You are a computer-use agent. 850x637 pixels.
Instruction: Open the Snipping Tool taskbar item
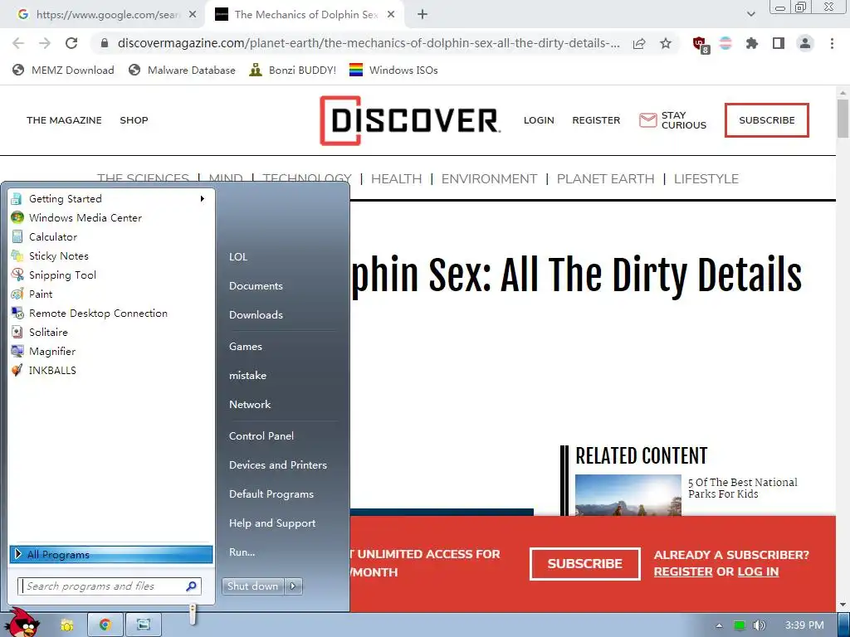point(143,625)
